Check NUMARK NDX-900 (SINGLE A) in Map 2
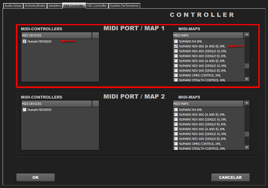 [176, 134]
